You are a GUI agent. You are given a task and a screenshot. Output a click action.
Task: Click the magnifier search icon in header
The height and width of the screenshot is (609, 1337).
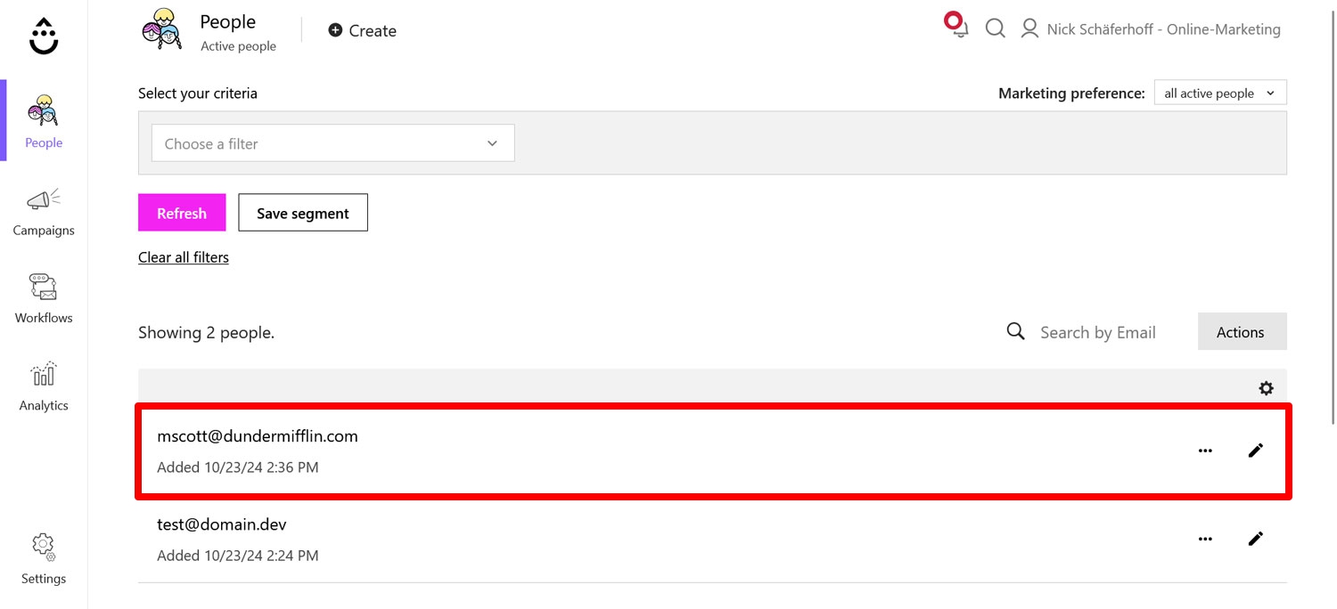[x=996, y=28]
